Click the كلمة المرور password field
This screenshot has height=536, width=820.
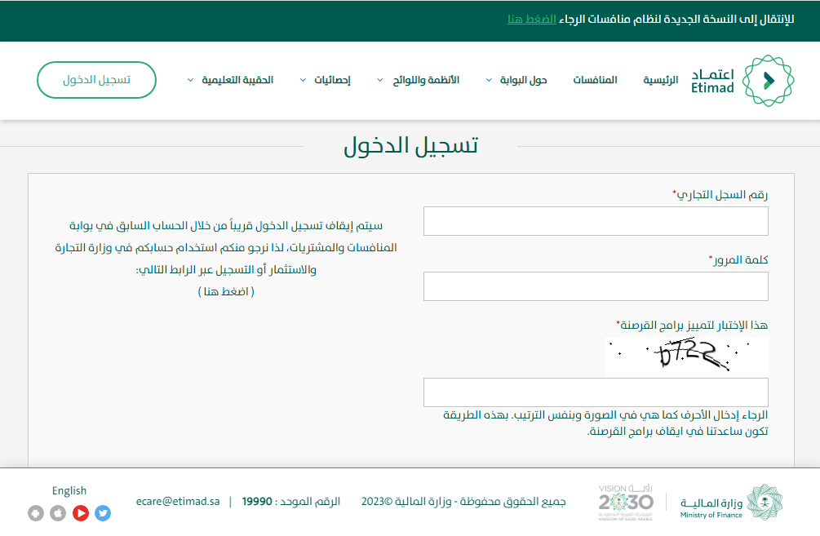click(596, 286)
